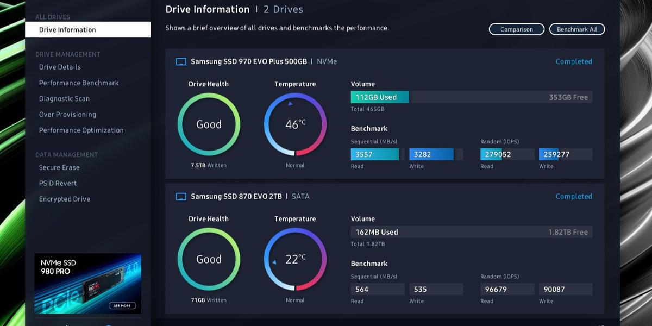Screen dimensions: 652x326
Task: Click the 112GB Used volume bar
Action: [380, 97]
